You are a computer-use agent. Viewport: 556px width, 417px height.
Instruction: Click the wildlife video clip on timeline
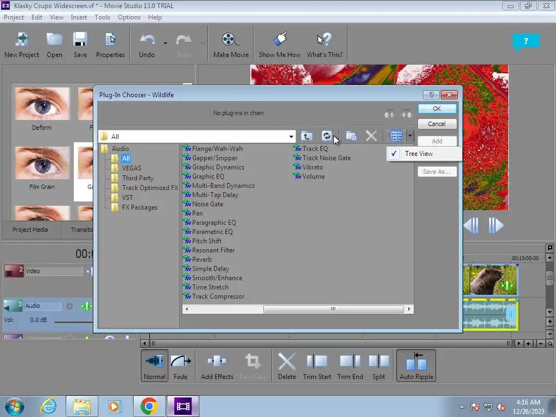click(491, 280)
